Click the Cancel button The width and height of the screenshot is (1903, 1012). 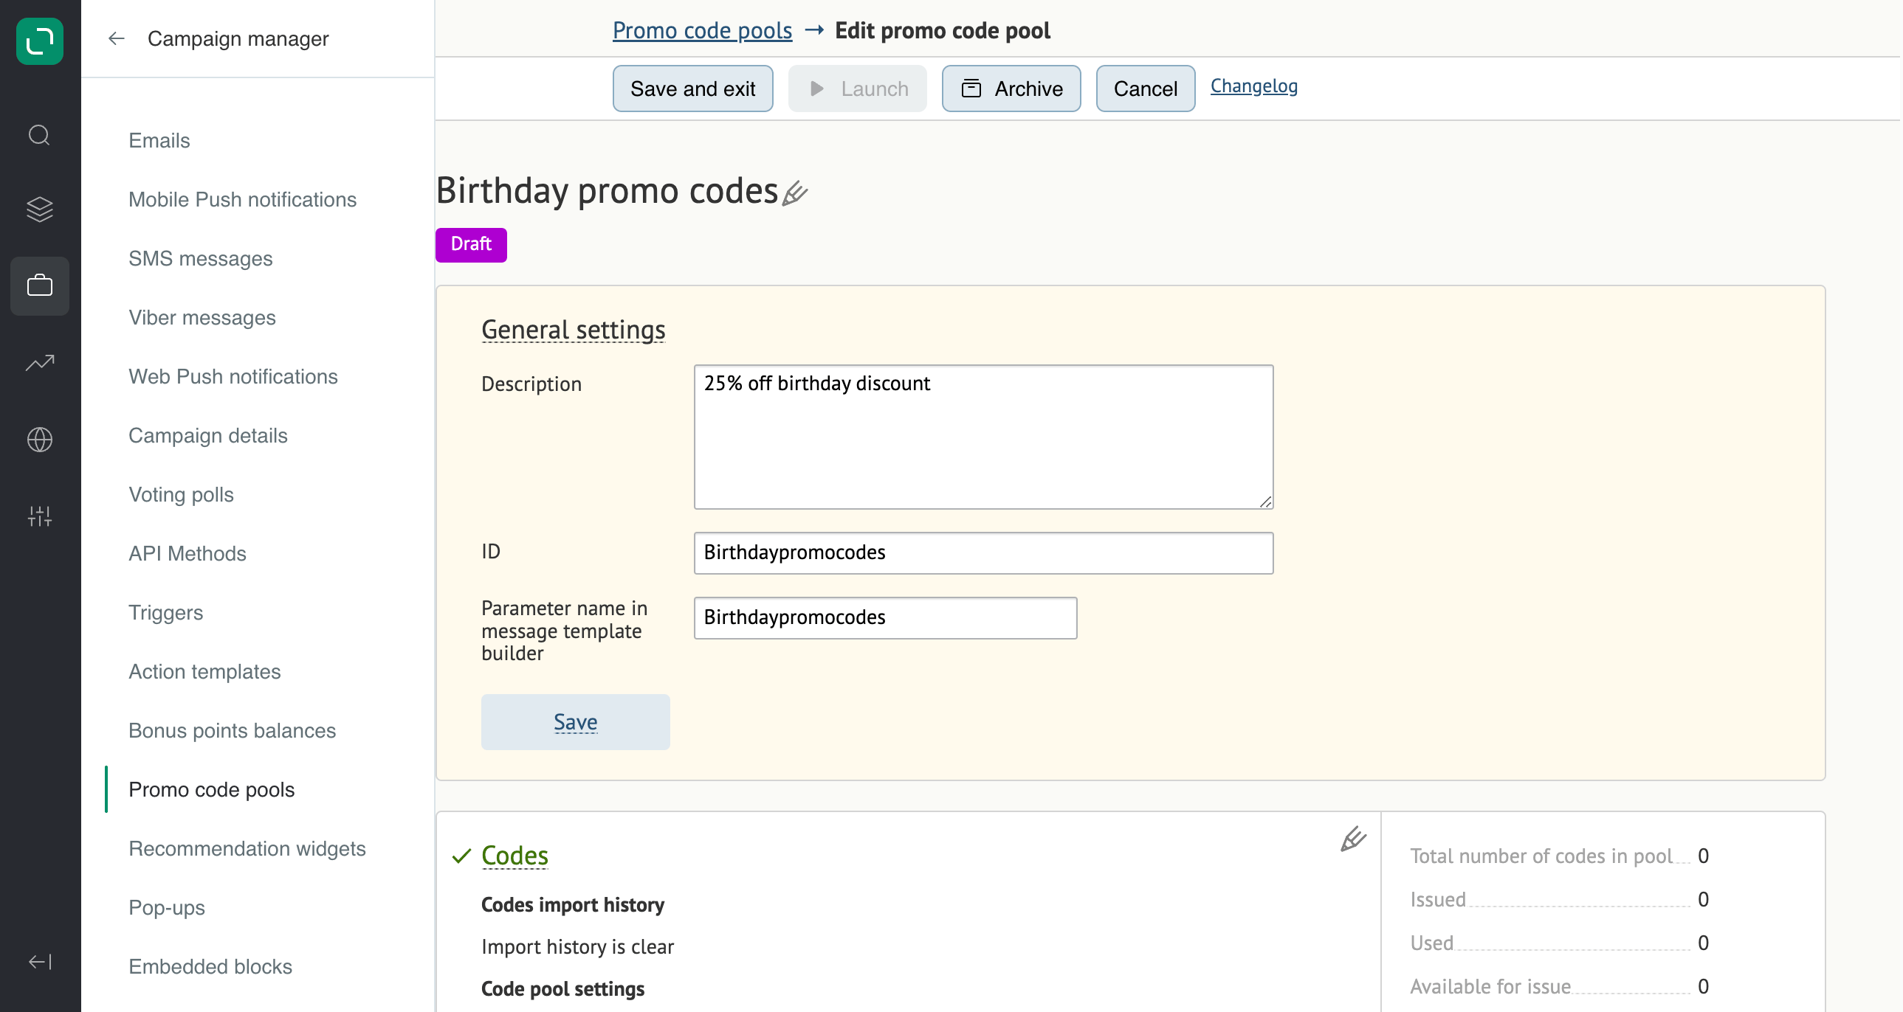coord(1145,89)
